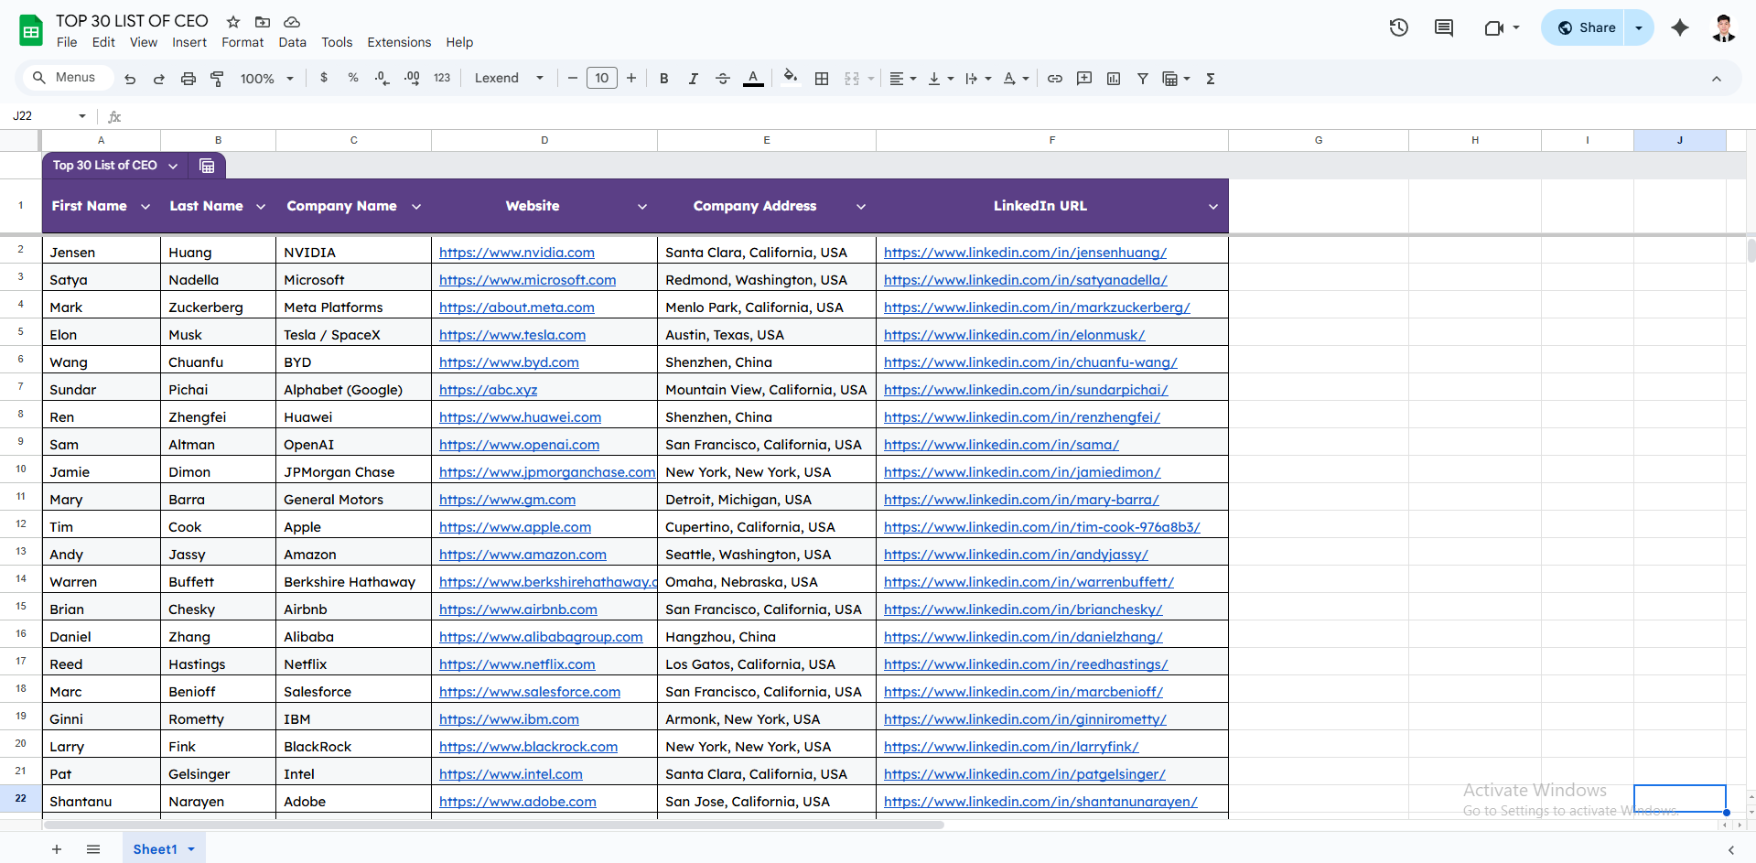Open the fill color picker
The height and width of the screenshot is (863, 1756).
click(791, 78)
